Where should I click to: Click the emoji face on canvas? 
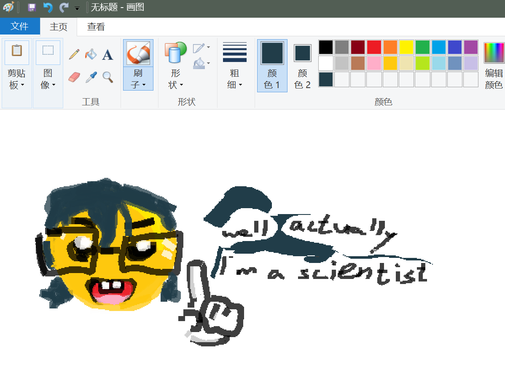click(110, 245)
